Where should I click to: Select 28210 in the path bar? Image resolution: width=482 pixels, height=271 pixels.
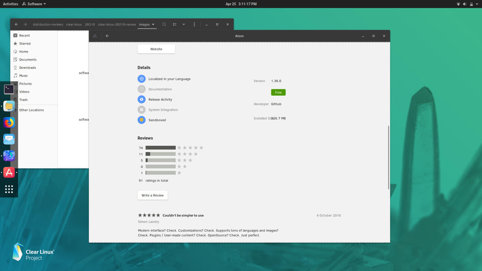[90, 24]
